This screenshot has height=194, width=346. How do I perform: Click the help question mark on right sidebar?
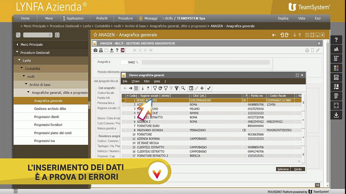point(336,40)
